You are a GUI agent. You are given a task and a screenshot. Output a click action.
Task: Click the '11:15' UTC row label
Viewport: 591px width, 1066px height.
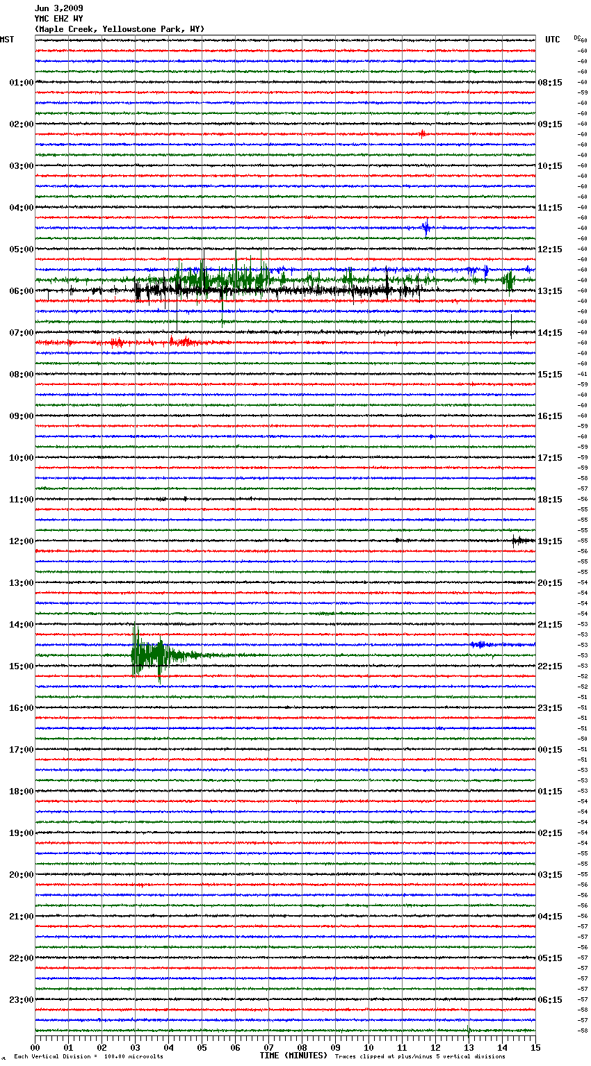pos(550,208)
